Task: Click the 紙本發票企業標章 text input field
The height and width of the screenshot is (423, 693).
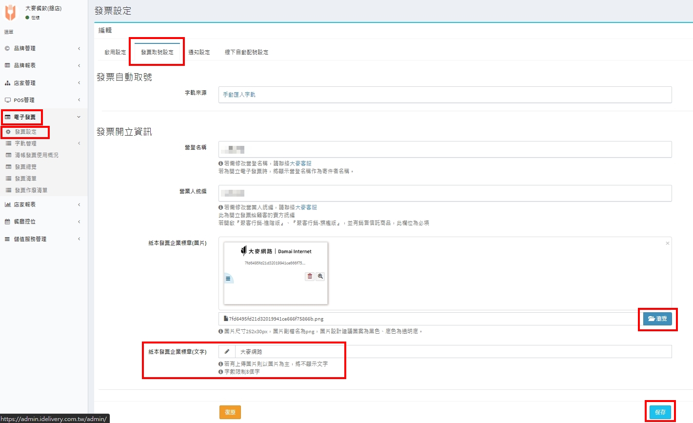Action: [453, 351]
